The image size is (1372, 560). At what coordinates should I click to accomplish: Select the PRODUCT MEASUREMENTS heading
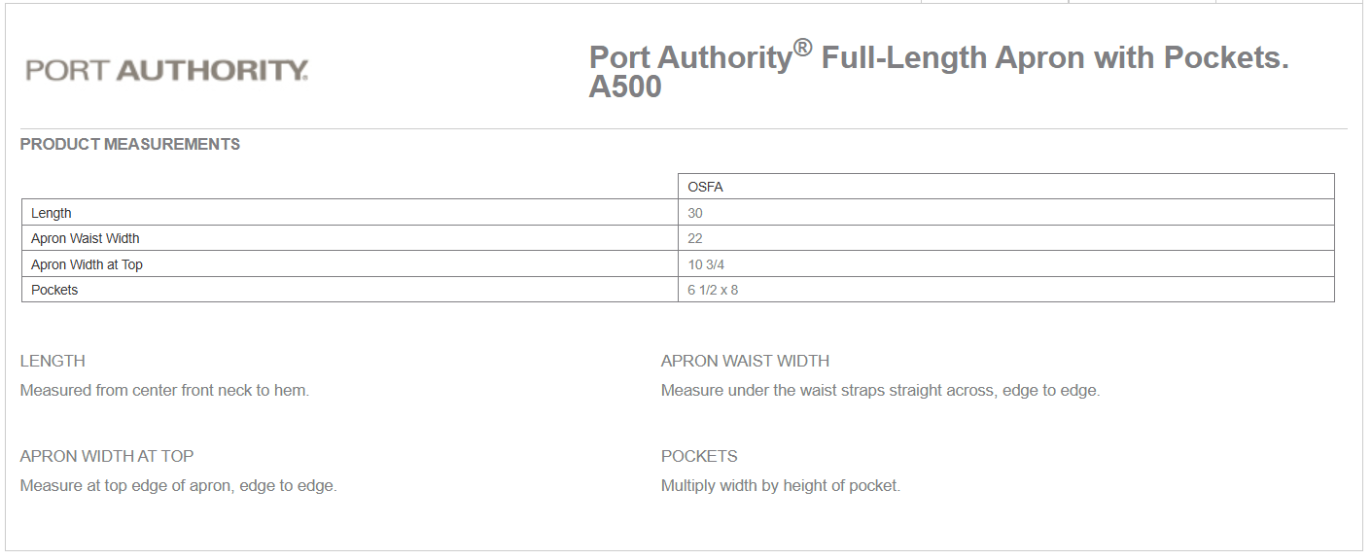(129, 144)
